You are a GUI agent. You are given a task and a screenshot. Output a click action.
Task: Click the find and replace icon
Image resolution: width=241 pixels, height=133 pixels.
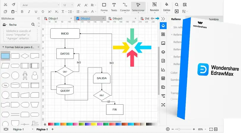click(185, 5)
